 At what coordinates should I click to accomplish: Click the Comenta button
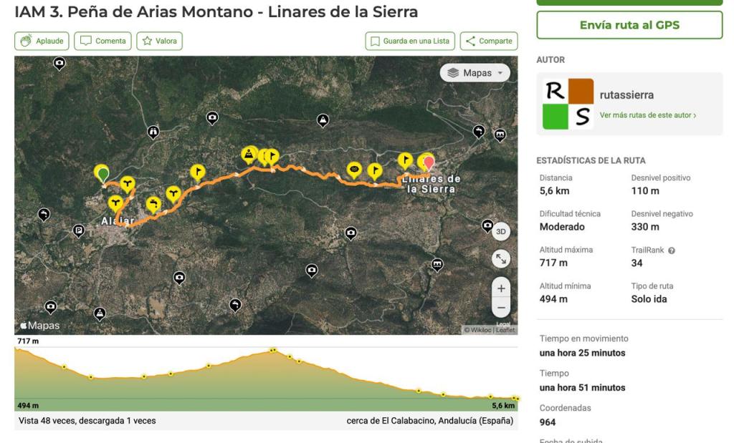pos(103,41)
